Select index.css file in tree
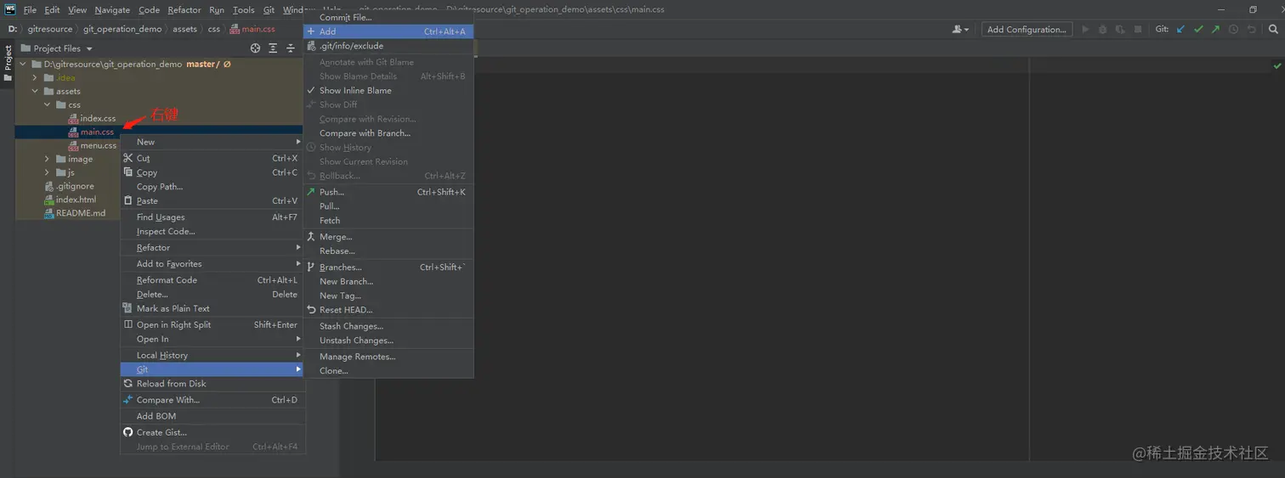This screenshot has width=1285, height=478. [98, 118]
